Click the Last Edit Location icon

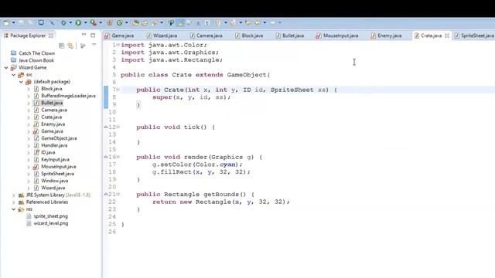248,22
